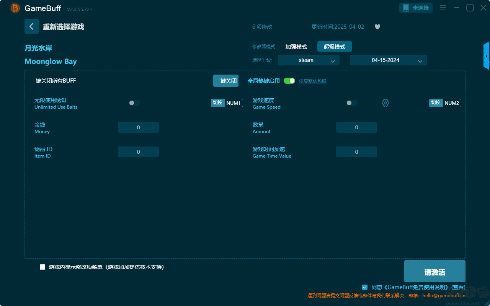Click the Game Time Value input field
This screenshot has height=306, width=490.
click(356, 152)
